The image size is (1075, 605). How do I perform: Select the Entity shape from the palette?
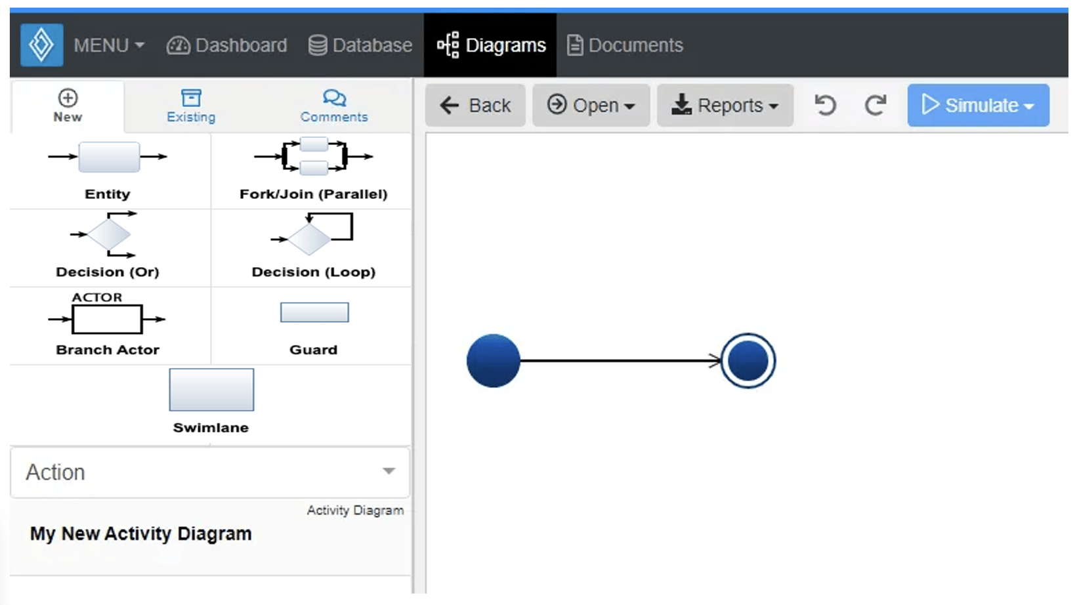[x=108, y=157]
